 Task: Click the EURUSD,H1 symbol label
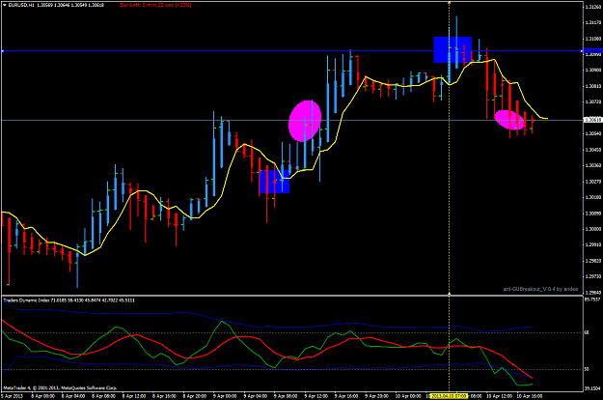[21, 5]
